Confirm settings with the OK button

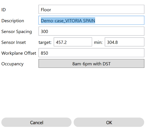pyautogui.click(x=109, y=122)
